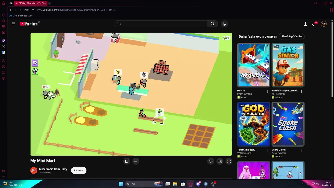The image size is (334, 188).
Task: Open more actions for My Mini Mart
Action: click(x=136, y=161)
